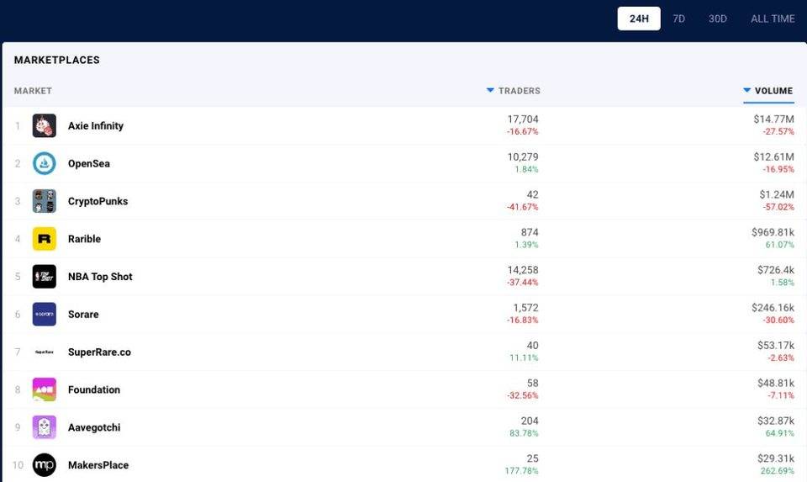Open the Foundation logo icon

[45, 389]
